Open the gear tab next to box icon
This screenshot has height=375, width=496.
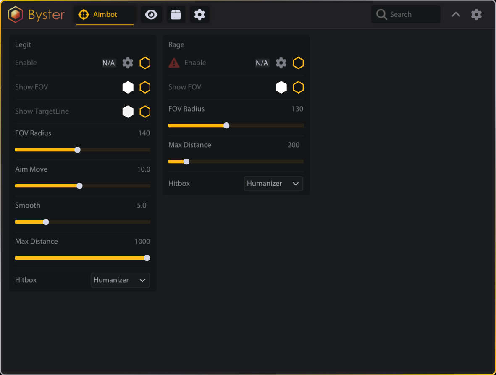coord(199,15)
